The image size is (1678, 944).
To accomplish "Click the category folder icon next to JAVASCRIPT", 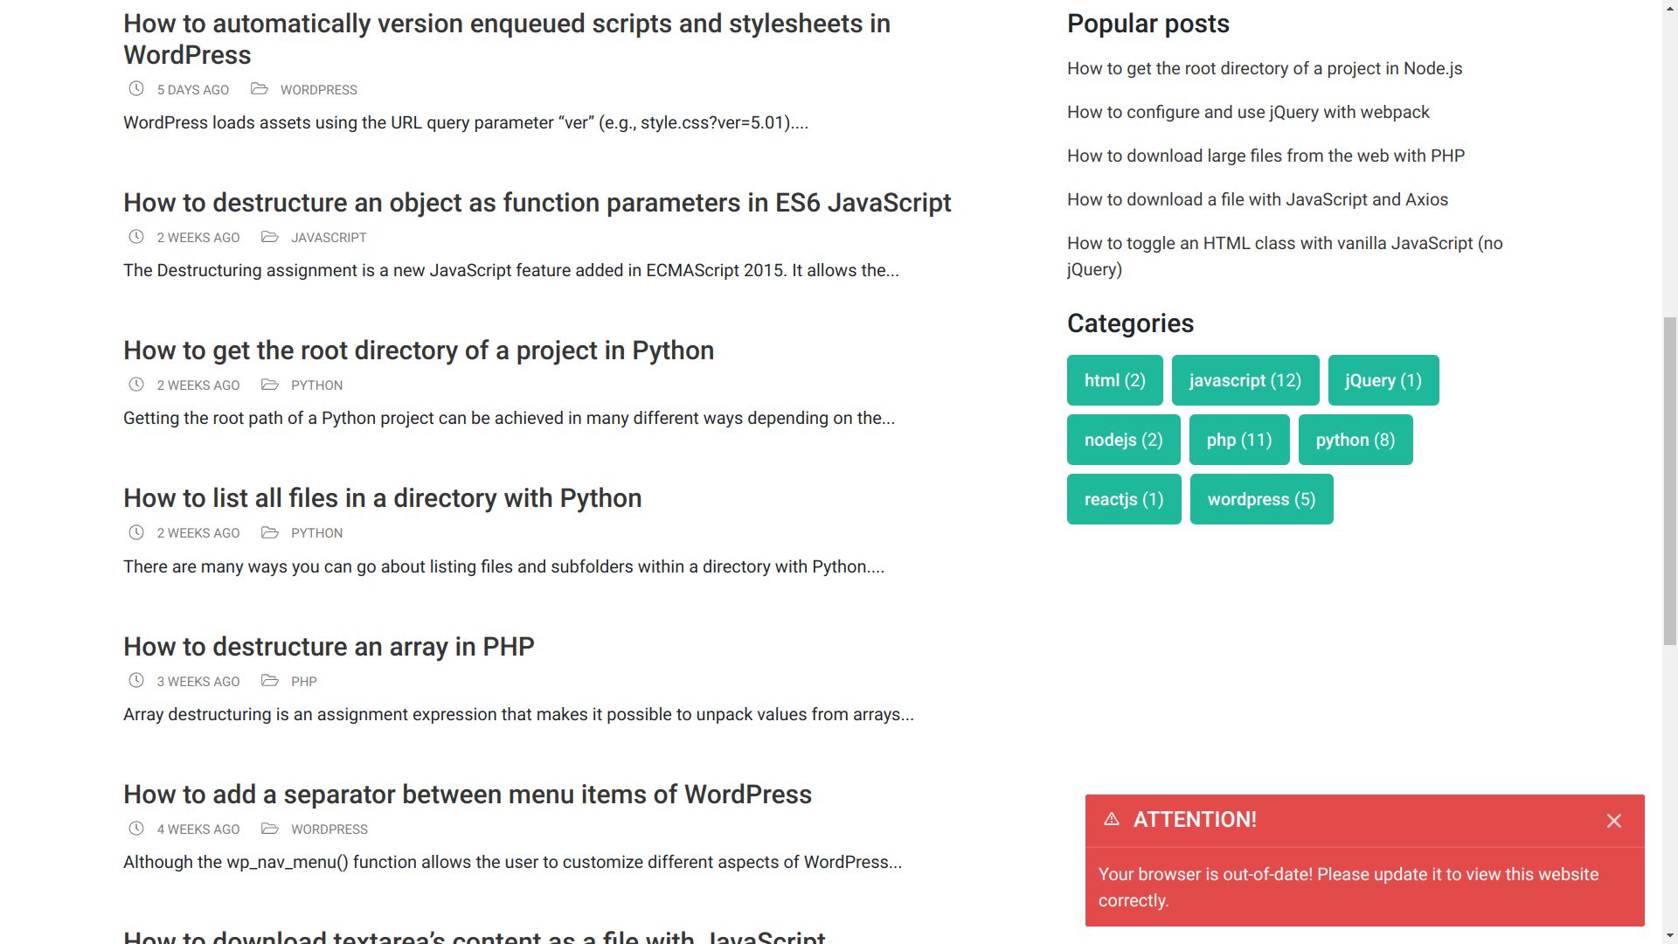I will coord(271,237).
